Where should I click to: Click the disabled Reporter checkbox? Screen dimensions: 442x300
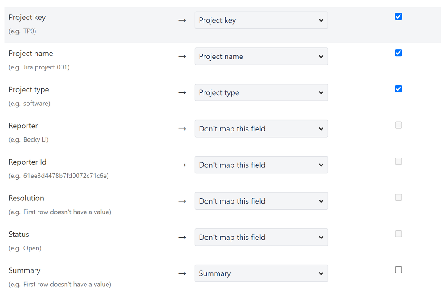click(398, 125)
